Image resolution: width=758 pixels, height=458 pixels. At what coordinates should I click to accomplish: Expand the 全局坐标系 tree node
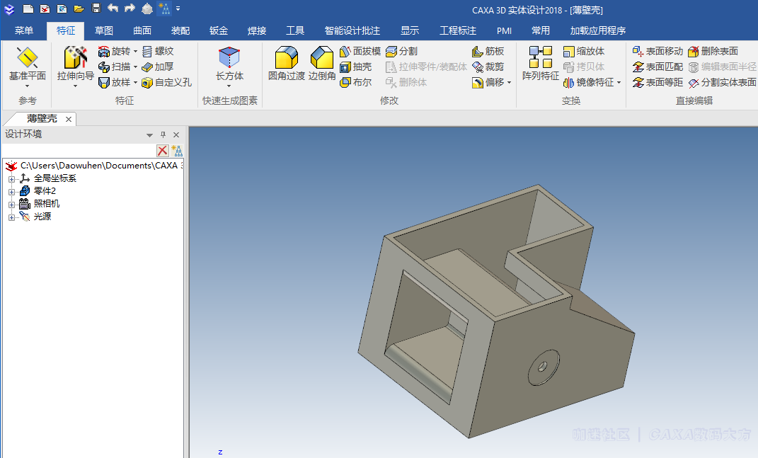[x=11, y=178]
